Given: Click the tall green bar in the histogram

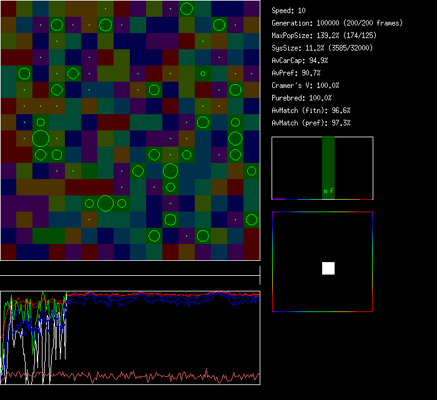Looking at the screenshot, I should coord(328,162).
